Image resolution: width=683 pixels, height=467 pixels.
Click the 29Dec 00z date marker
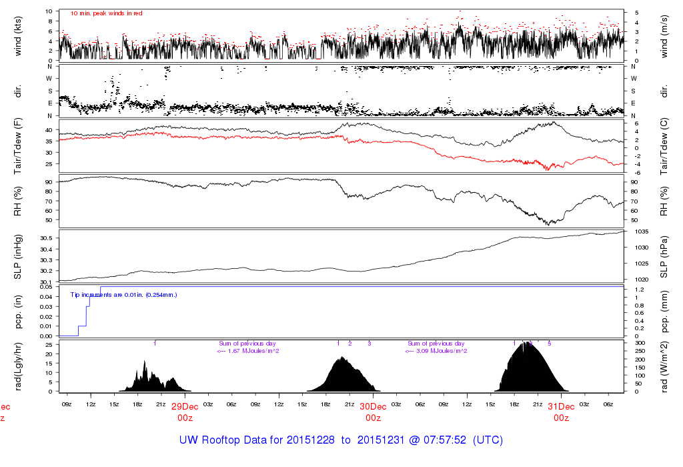185,412
